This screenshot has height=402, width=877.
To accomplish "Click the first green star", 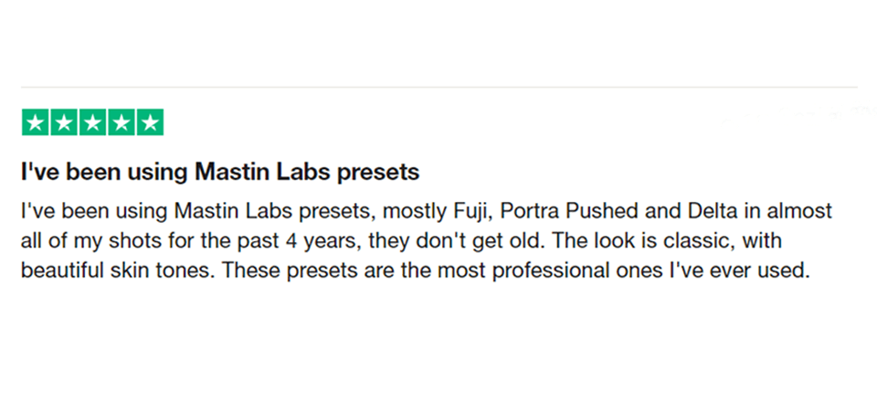I will [35, 122].
